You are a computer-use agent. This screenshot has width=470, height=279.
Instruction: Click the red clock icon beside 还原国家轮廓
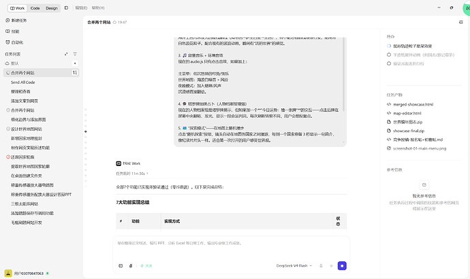point(8,157)
